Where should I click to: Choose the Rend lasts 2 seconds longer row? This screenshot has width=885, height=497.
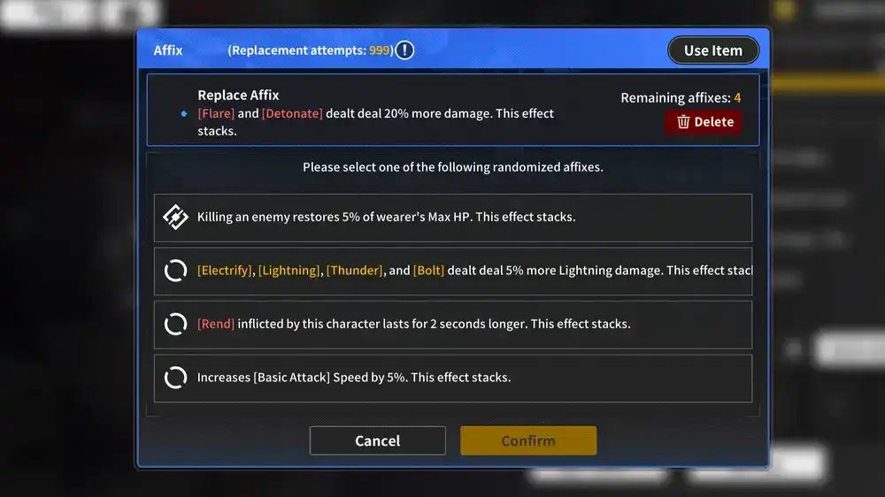click(x=452, y=325)
